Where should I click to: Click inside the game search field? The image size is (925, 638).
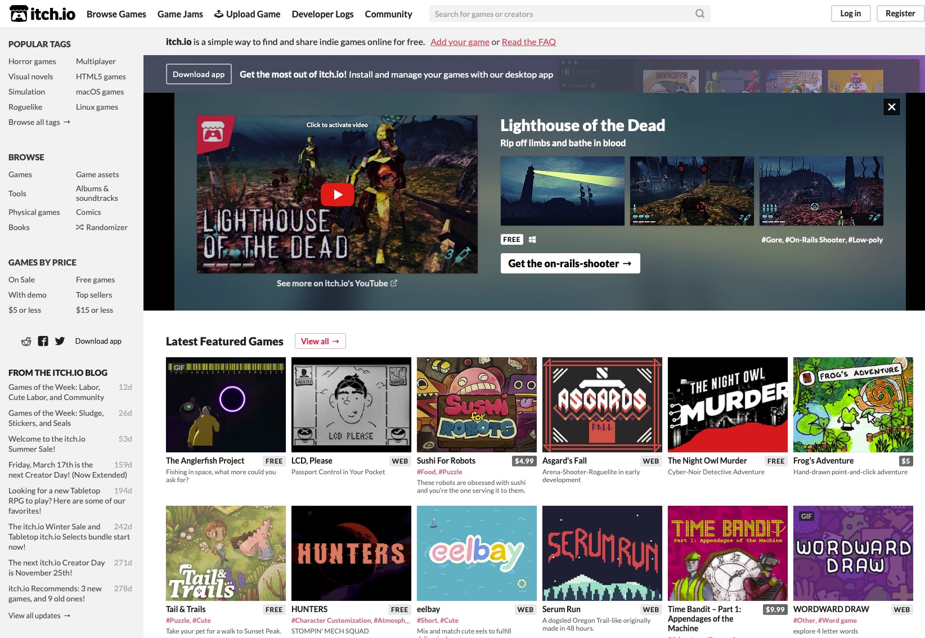pos(563,13)
